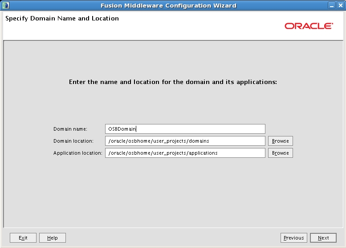Exit the Configuration Wizard
This screenshot has height=248, width=346.
coord(23,238)
